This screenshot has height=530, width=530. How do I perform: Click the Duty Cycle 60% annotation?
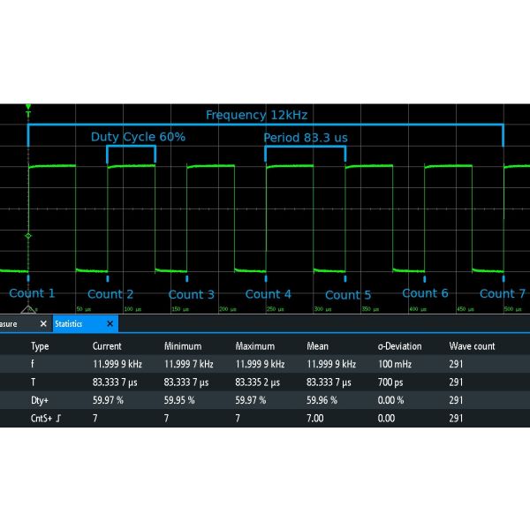point(138,137)
